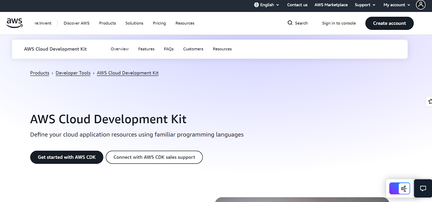This screenshot has width=432, height=202.
Task: Switch to the FAQs tab
Action: tap(169, 49)
